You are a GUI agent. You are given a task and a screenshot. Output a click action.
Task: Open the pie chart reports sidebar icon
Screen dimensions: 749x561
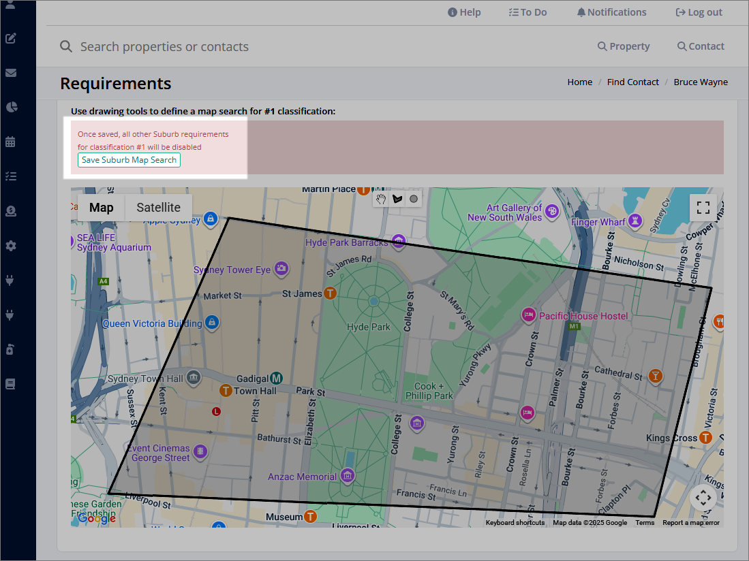click(x=12, y=107)
